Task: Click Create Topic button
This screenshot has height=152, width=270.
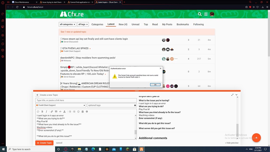Action: point(44,143)
